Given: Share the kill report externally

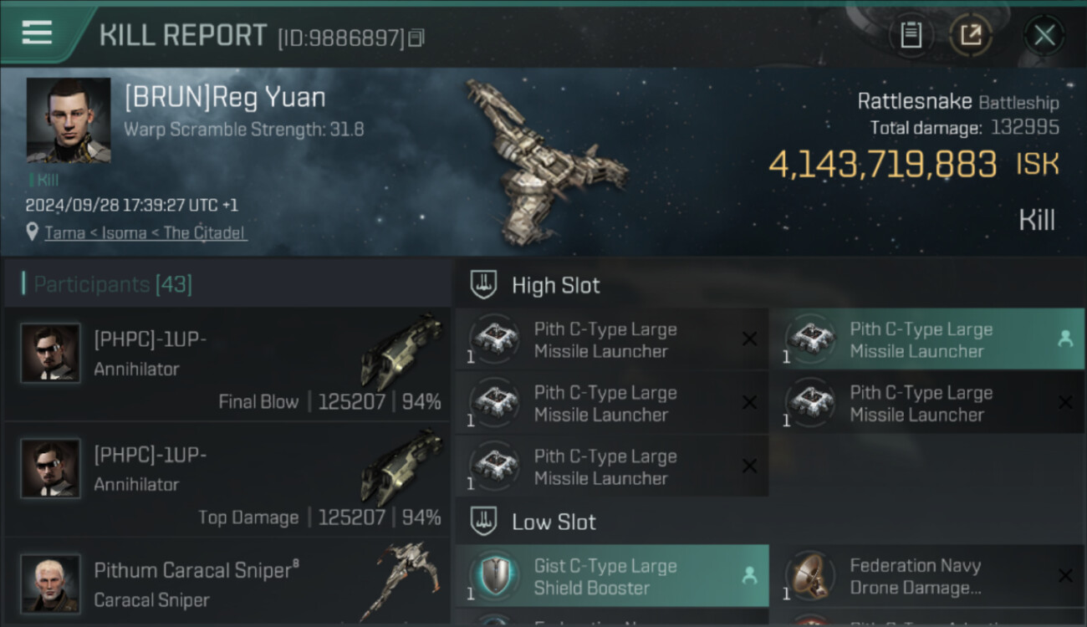Looking at the screenshot, I should coord(970,35).
